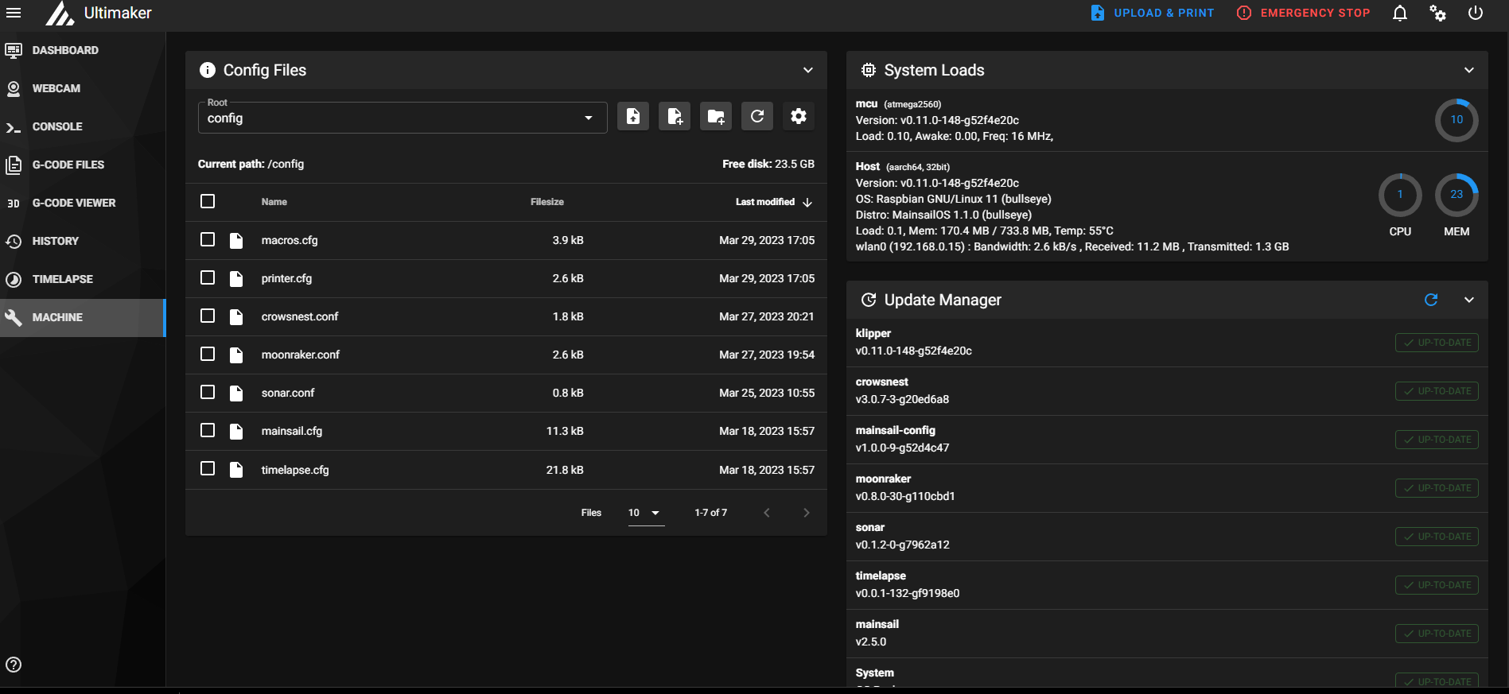Click the crowsnest.conf file icon
The width and height of the screenshot is (1509, 694).
point(236,316)
